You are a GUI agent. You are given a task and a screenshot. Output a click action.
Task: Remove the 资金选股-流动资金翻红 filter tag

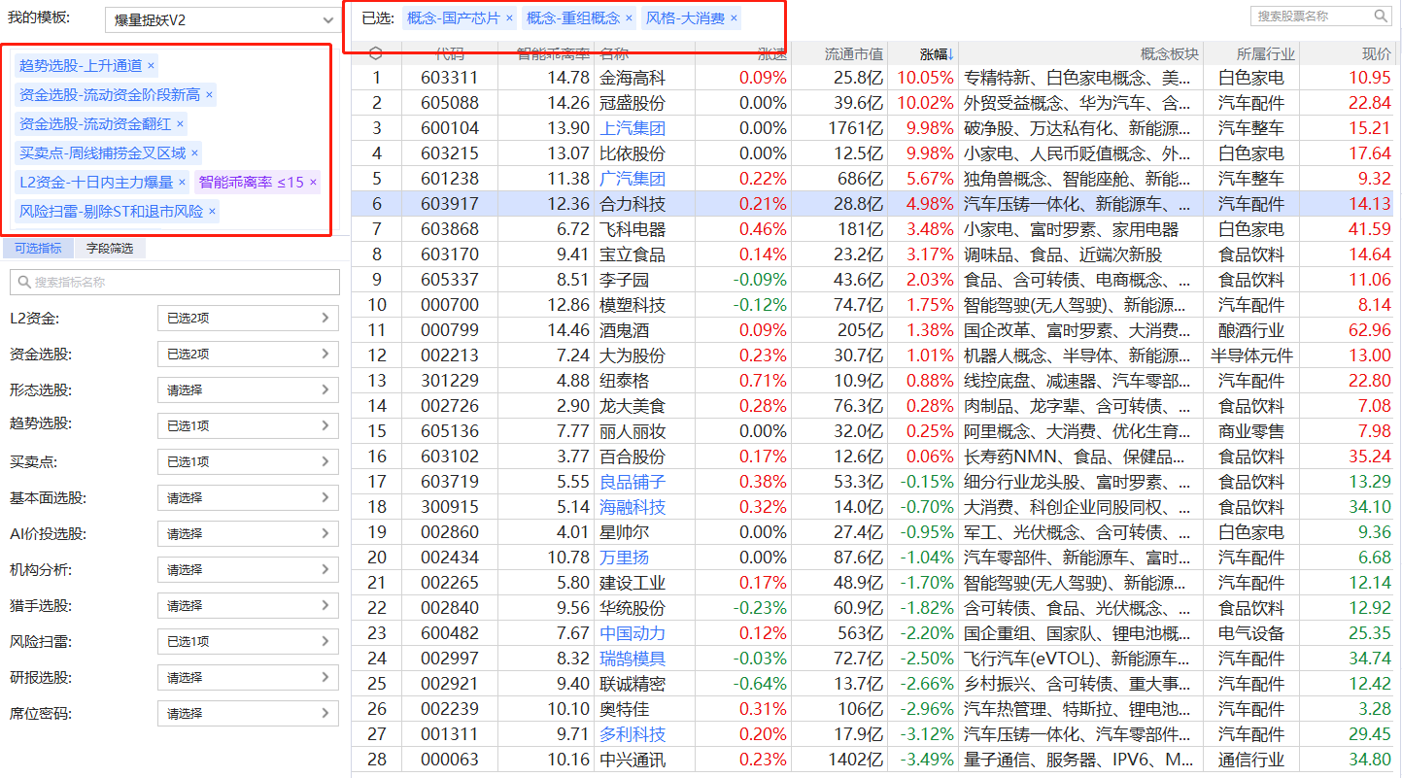pos(180,124)
